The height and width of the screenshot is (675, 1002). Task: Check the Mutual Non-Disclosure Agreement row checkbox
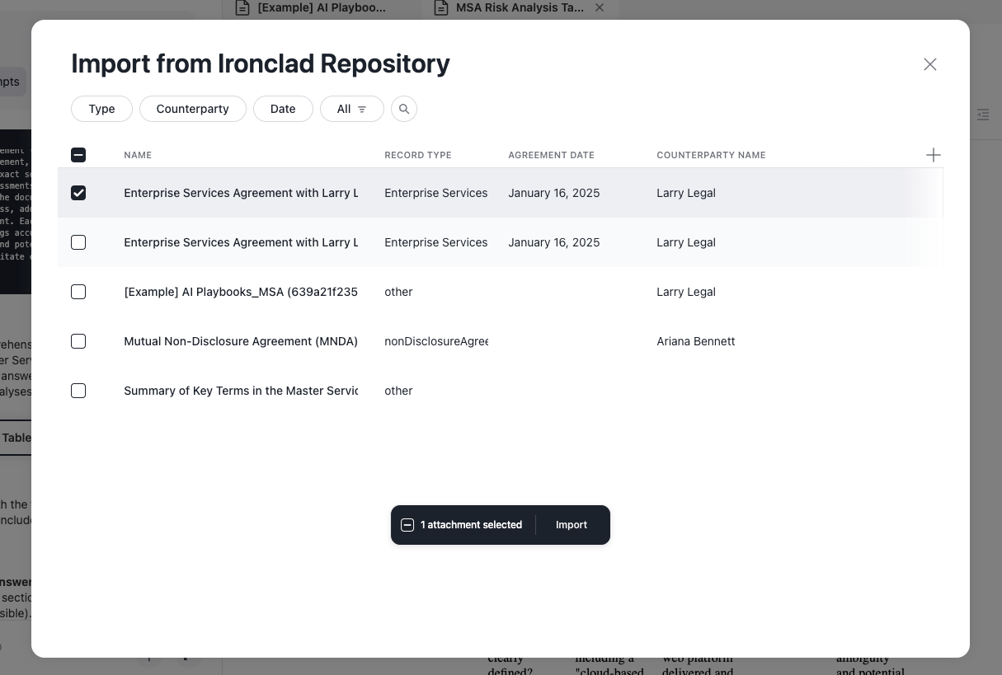[78, 341]
